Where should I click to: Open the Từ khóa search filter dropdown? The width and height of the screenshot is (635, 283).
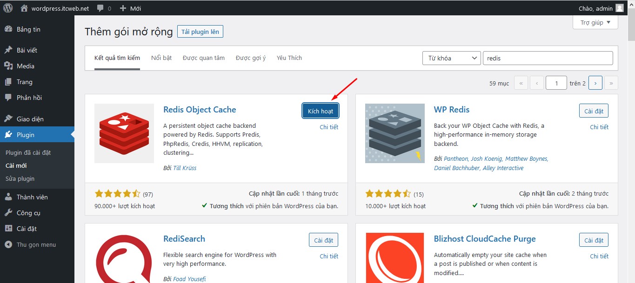(x=451, y=58)
